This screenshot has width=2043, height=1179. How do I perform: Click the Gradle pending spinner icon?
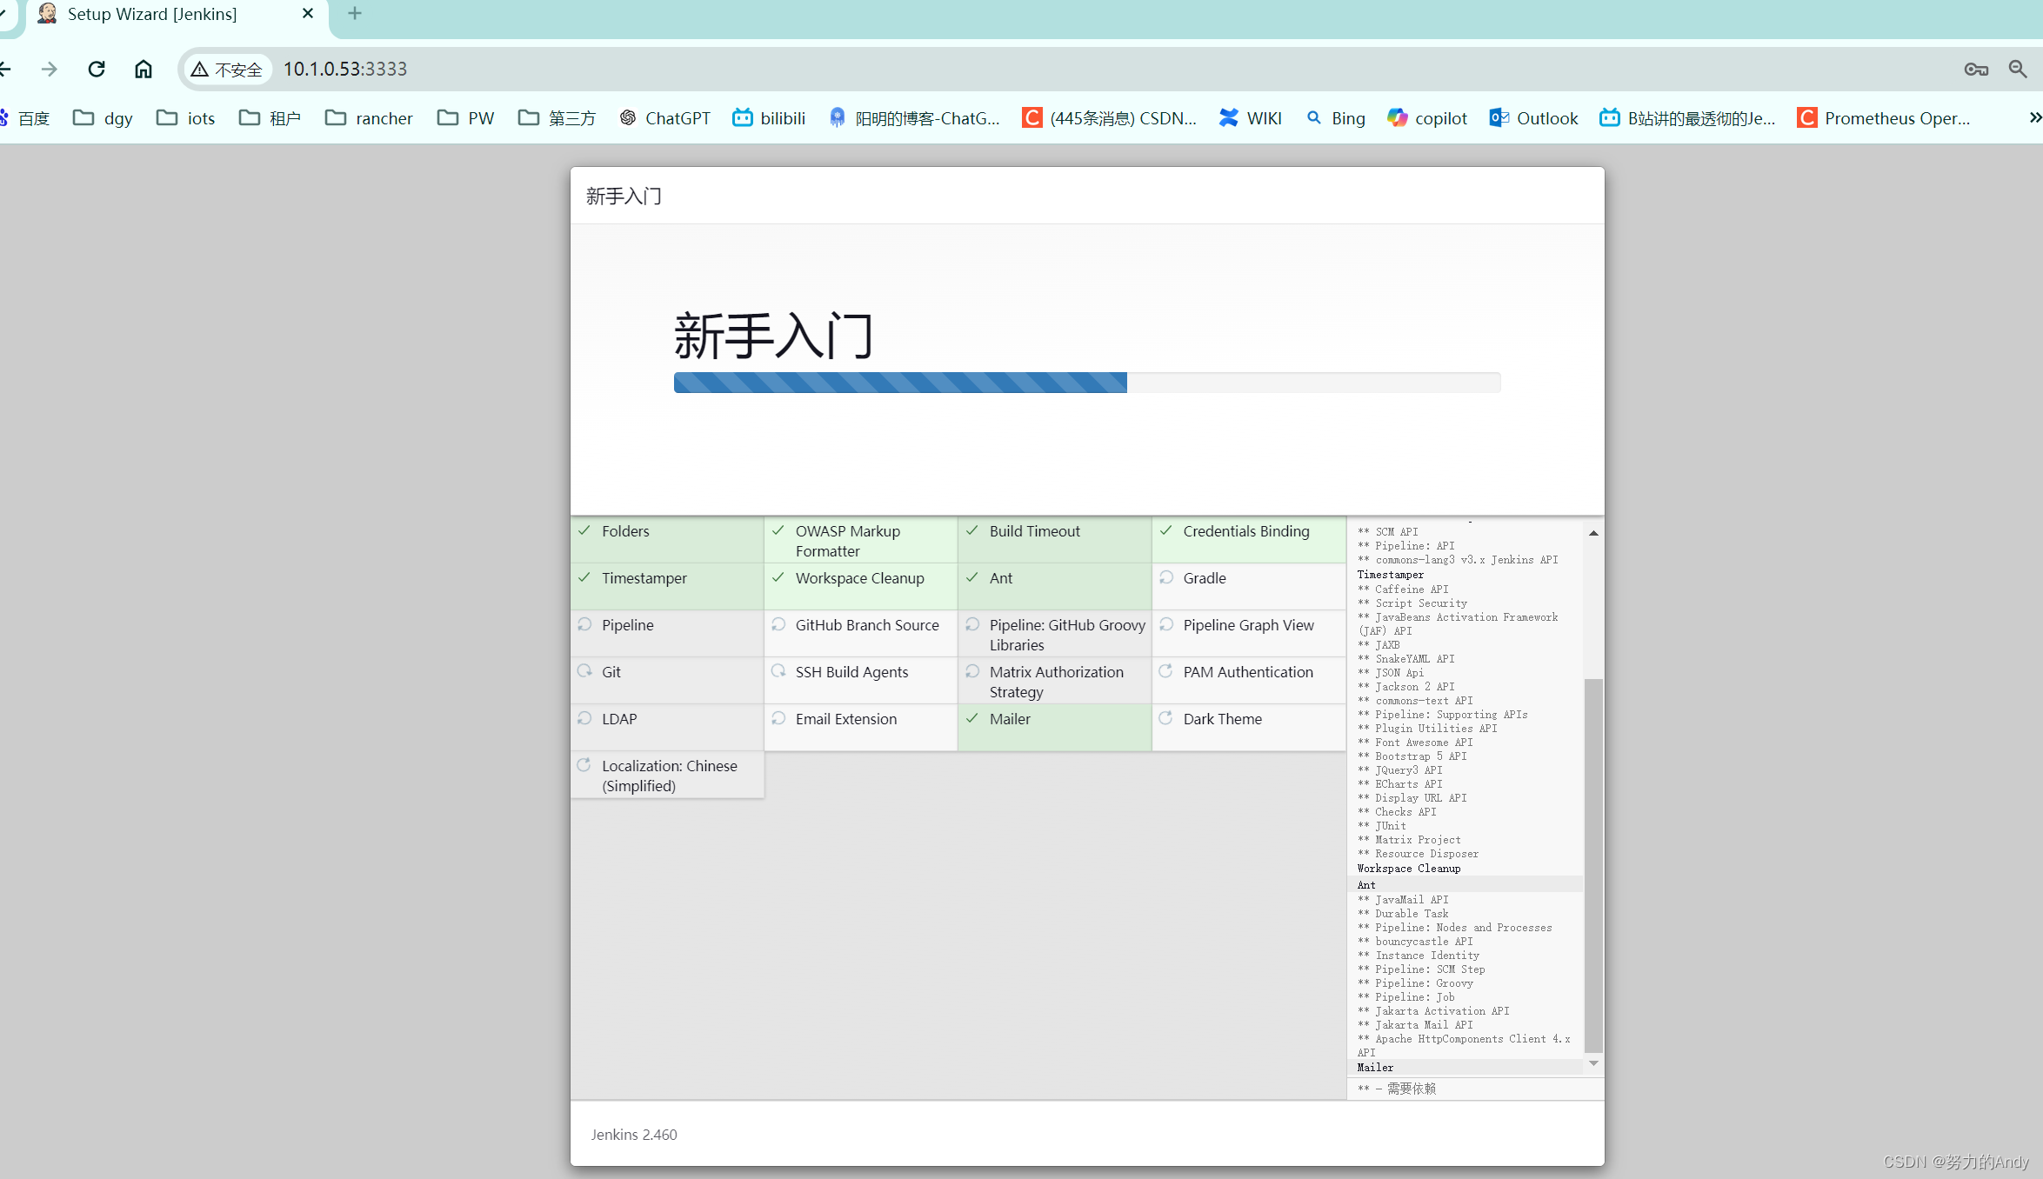point(1166,577)
